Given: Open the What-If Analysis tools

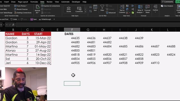Looking at the screenshot, I should click(140, 9).
